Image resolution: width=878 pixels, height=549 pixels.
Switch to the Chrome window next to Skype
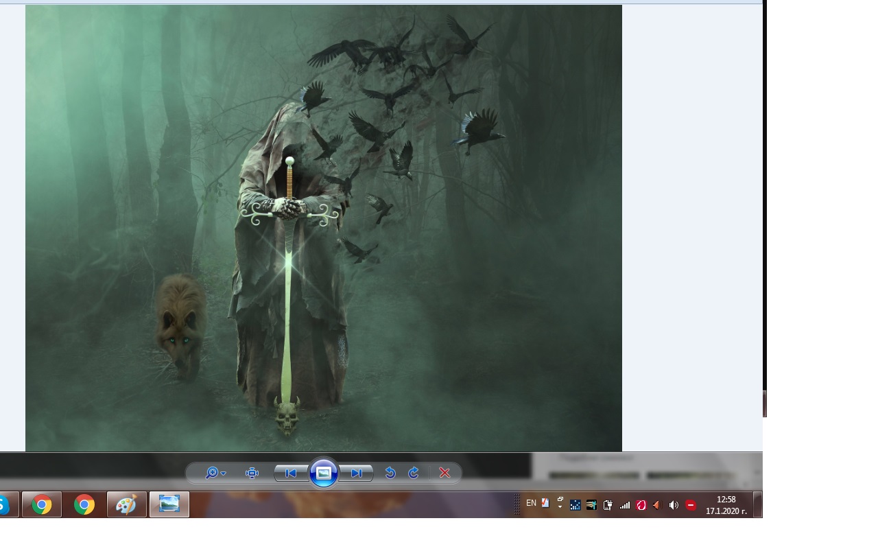[x=42, y=505]
